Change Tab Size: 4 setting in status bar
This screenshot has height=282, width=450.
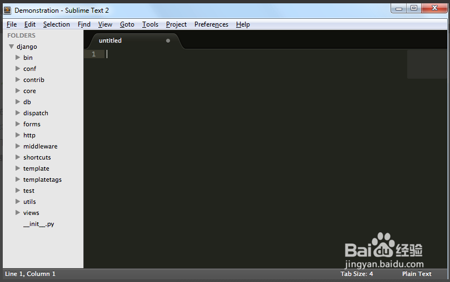[357, 274]
